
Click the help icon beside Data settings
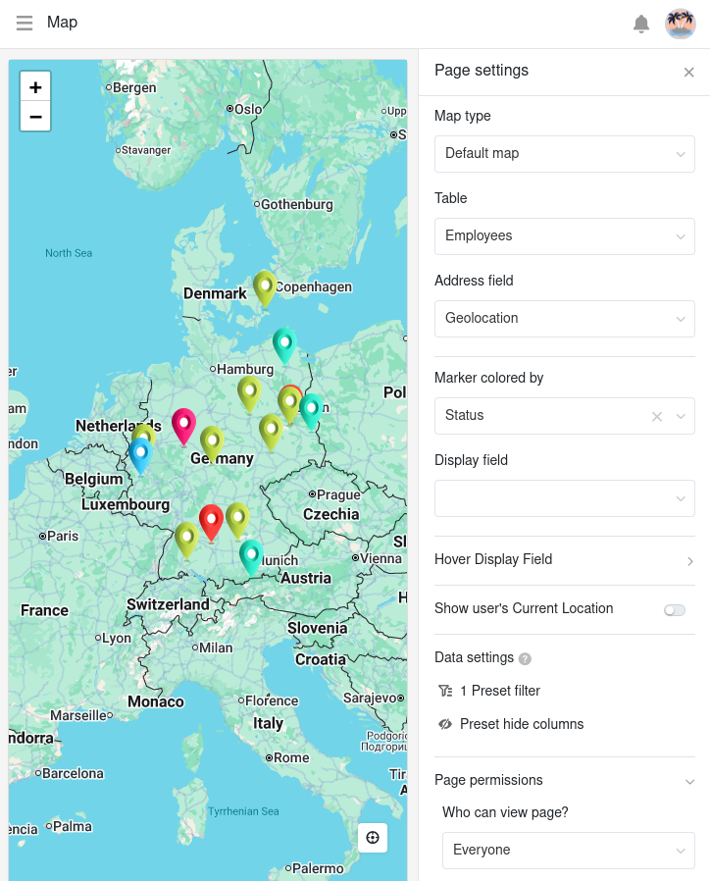pyautogui.click(x=525, y=658)
